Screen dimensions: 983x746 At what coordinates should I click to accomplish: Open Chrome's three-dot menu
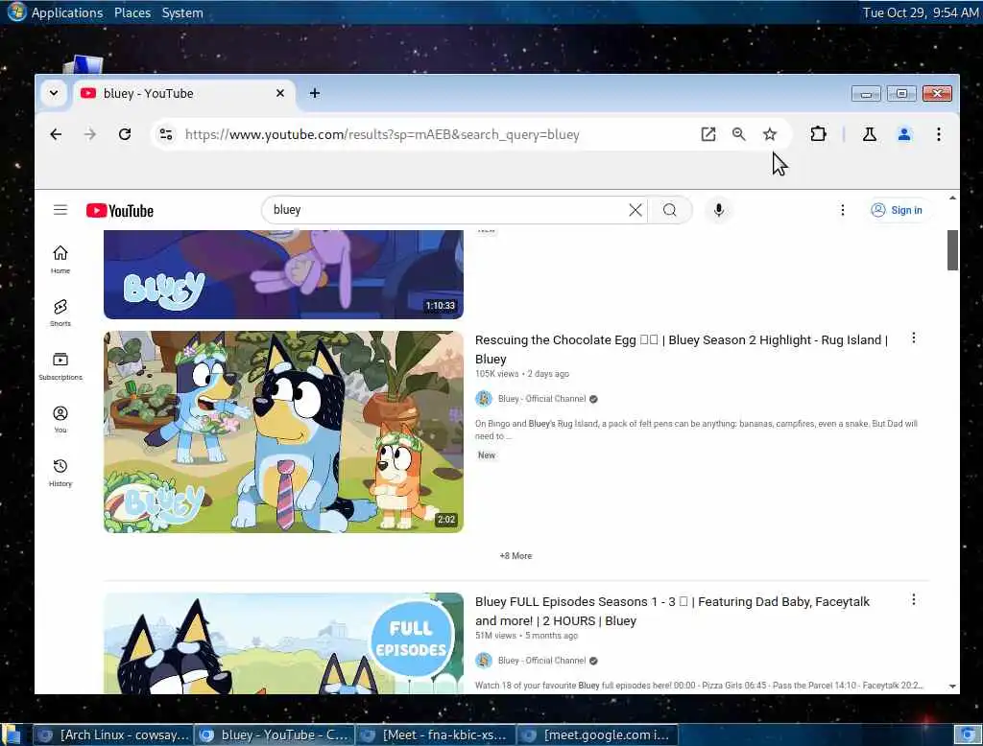(939, 134)
